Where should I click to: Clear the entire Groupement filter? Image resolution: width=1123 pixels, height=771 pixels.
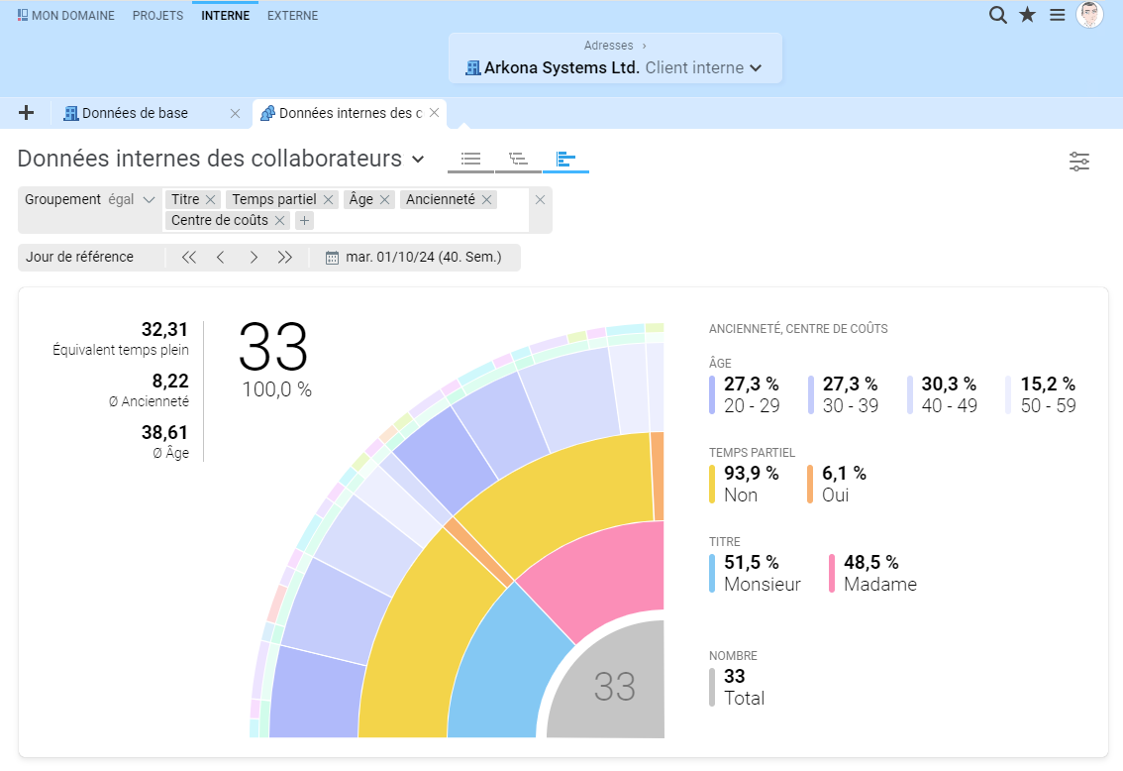(540, 199)
